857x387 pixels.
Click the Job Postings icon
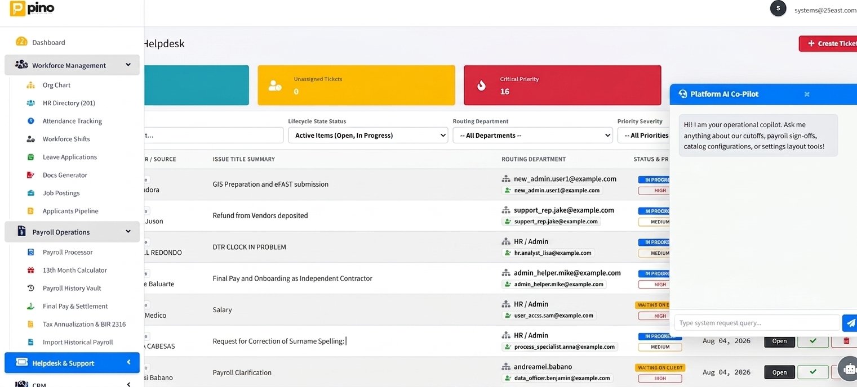pyautogui.click(x=31, y=193)
